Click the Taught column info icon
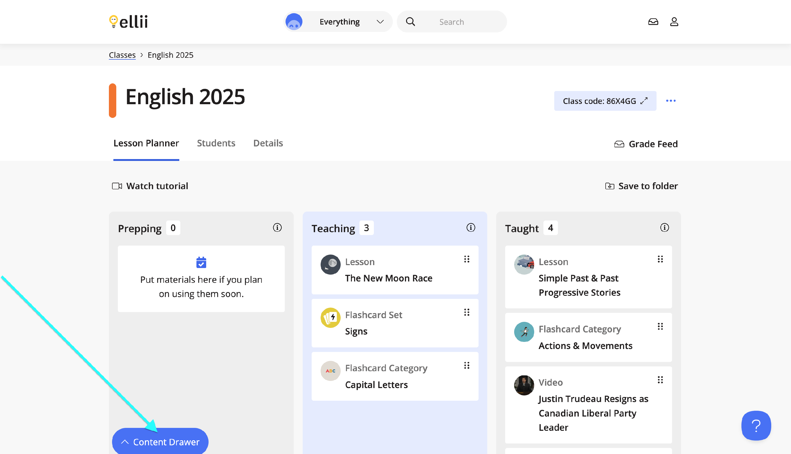This screenshot has width=791, height=454. [x=664, y=228]
